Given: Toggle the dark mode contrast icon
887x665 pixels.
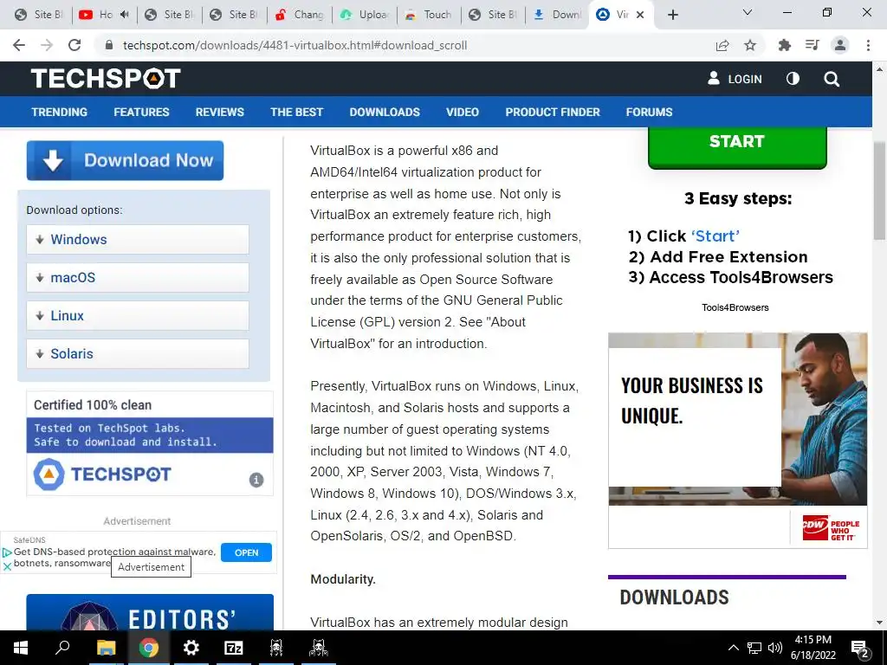Looking at the screenshot, I should point(793,79).
